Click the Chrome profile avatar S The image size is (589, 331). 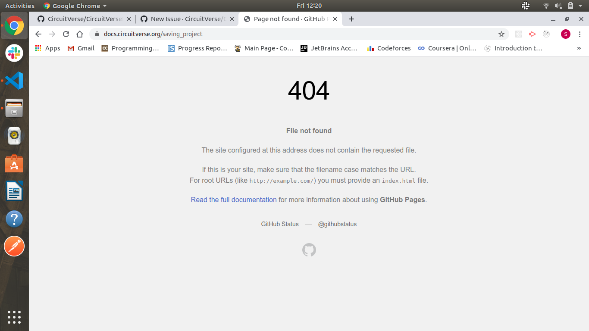pyautogui.click(x=565, y=34)
